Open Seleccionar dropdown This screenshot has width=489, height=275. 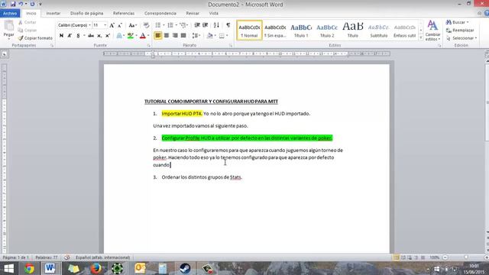(461, 38)
